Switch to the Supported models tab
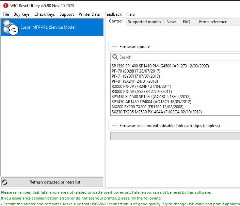240x206 pixels. point(144,22)
